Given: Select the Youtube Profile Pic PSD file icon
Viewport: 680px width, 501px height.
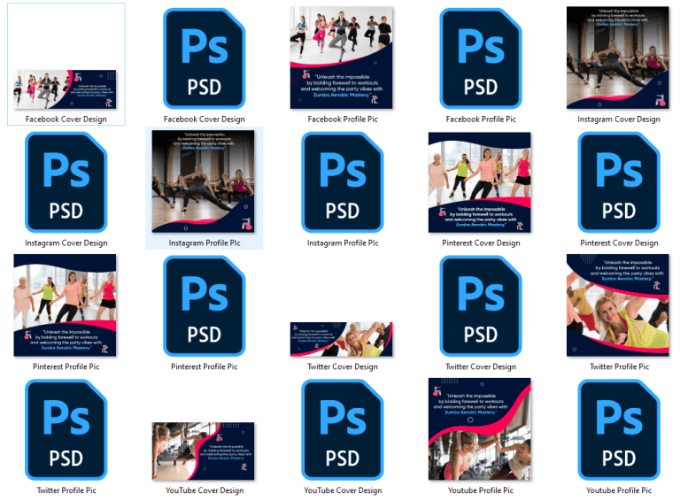Looking at the screenshot, I should [x=619, y=429].
